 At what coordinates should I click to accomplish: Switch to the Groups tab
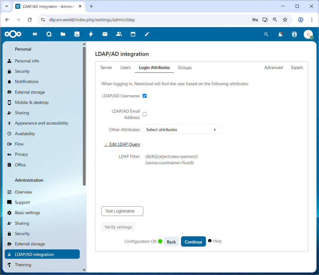[185, 68]
